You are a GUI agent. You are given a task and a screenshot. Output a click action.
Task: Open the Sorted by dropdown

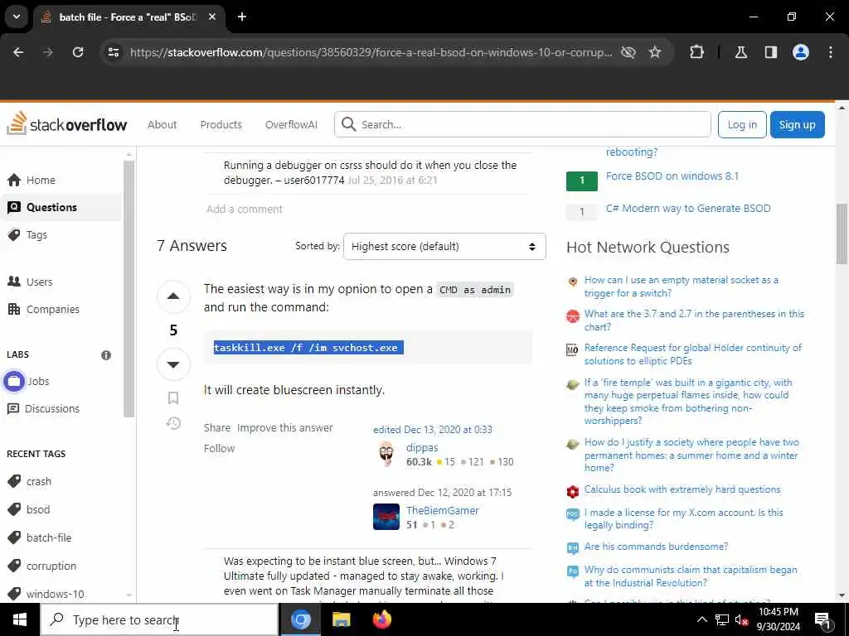[444, 246]
